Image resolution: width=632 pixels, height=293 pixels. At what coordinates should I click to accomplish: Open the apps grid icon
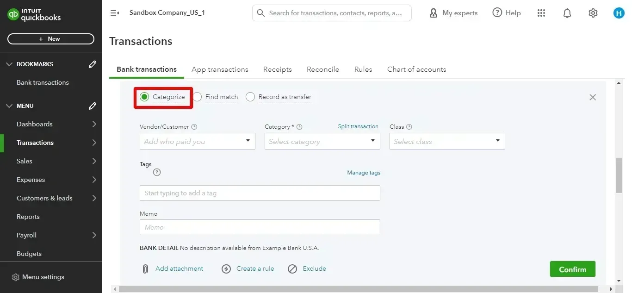(x=541, y=13)
